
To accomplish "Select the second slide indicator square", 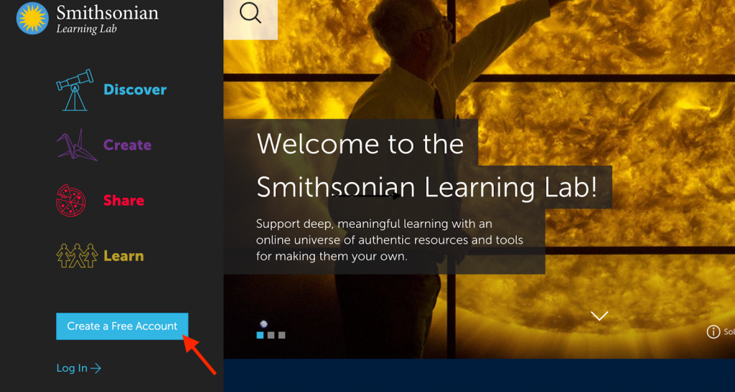I will (271, 335).
